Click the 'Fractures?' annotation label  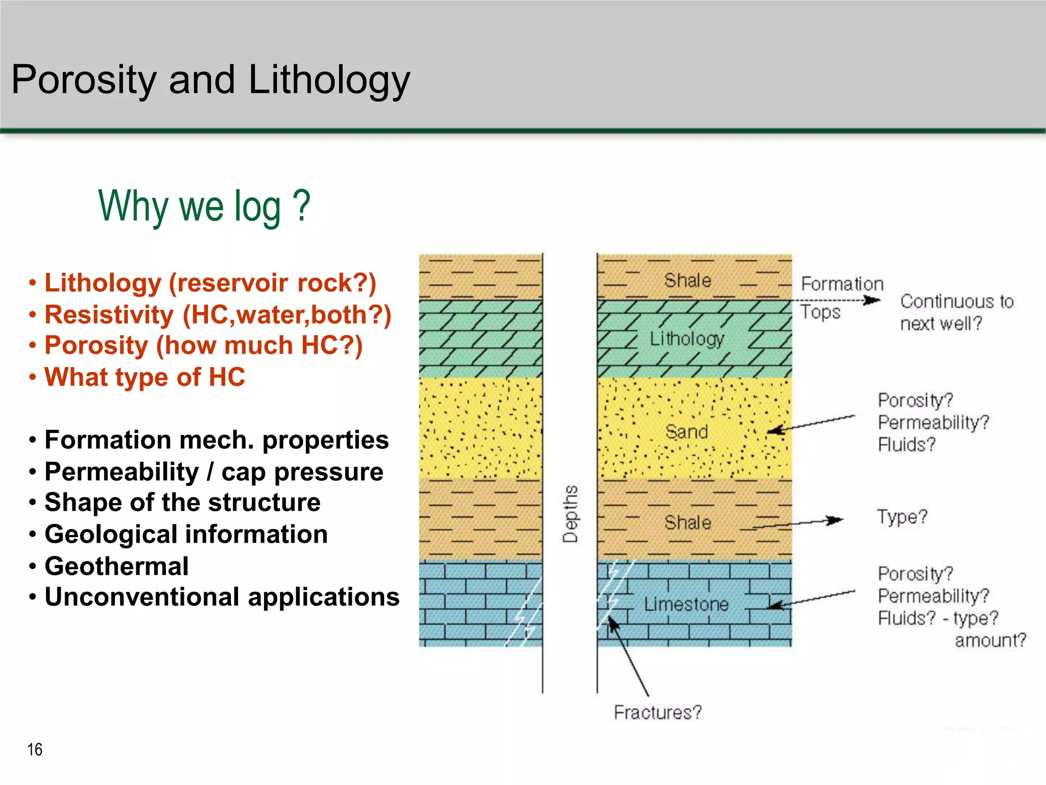(658, 712)
